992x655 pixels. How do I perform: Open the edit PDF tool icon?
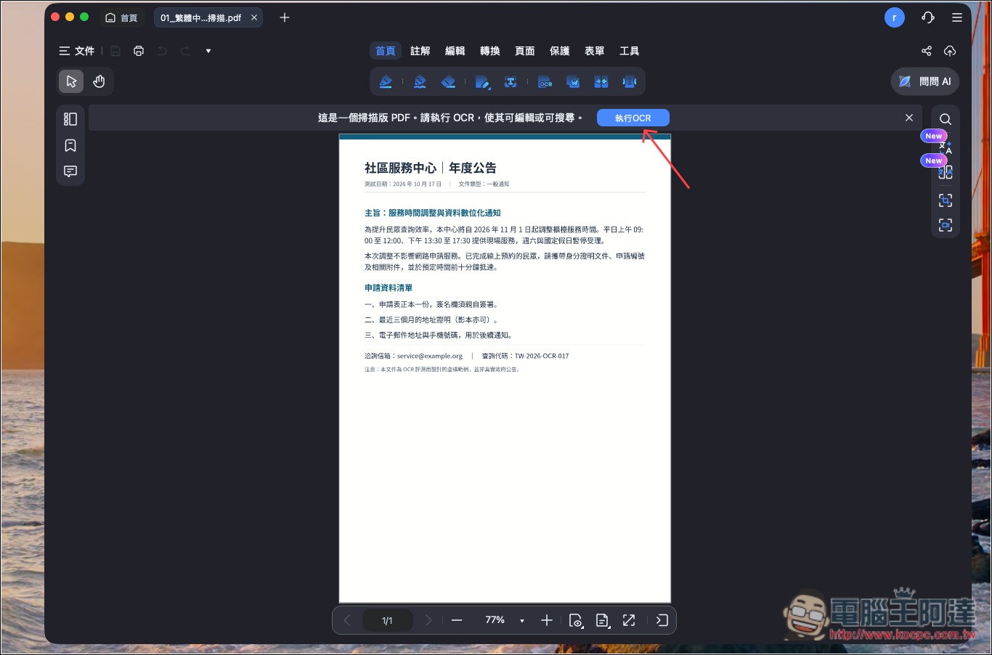coord(483,82)
